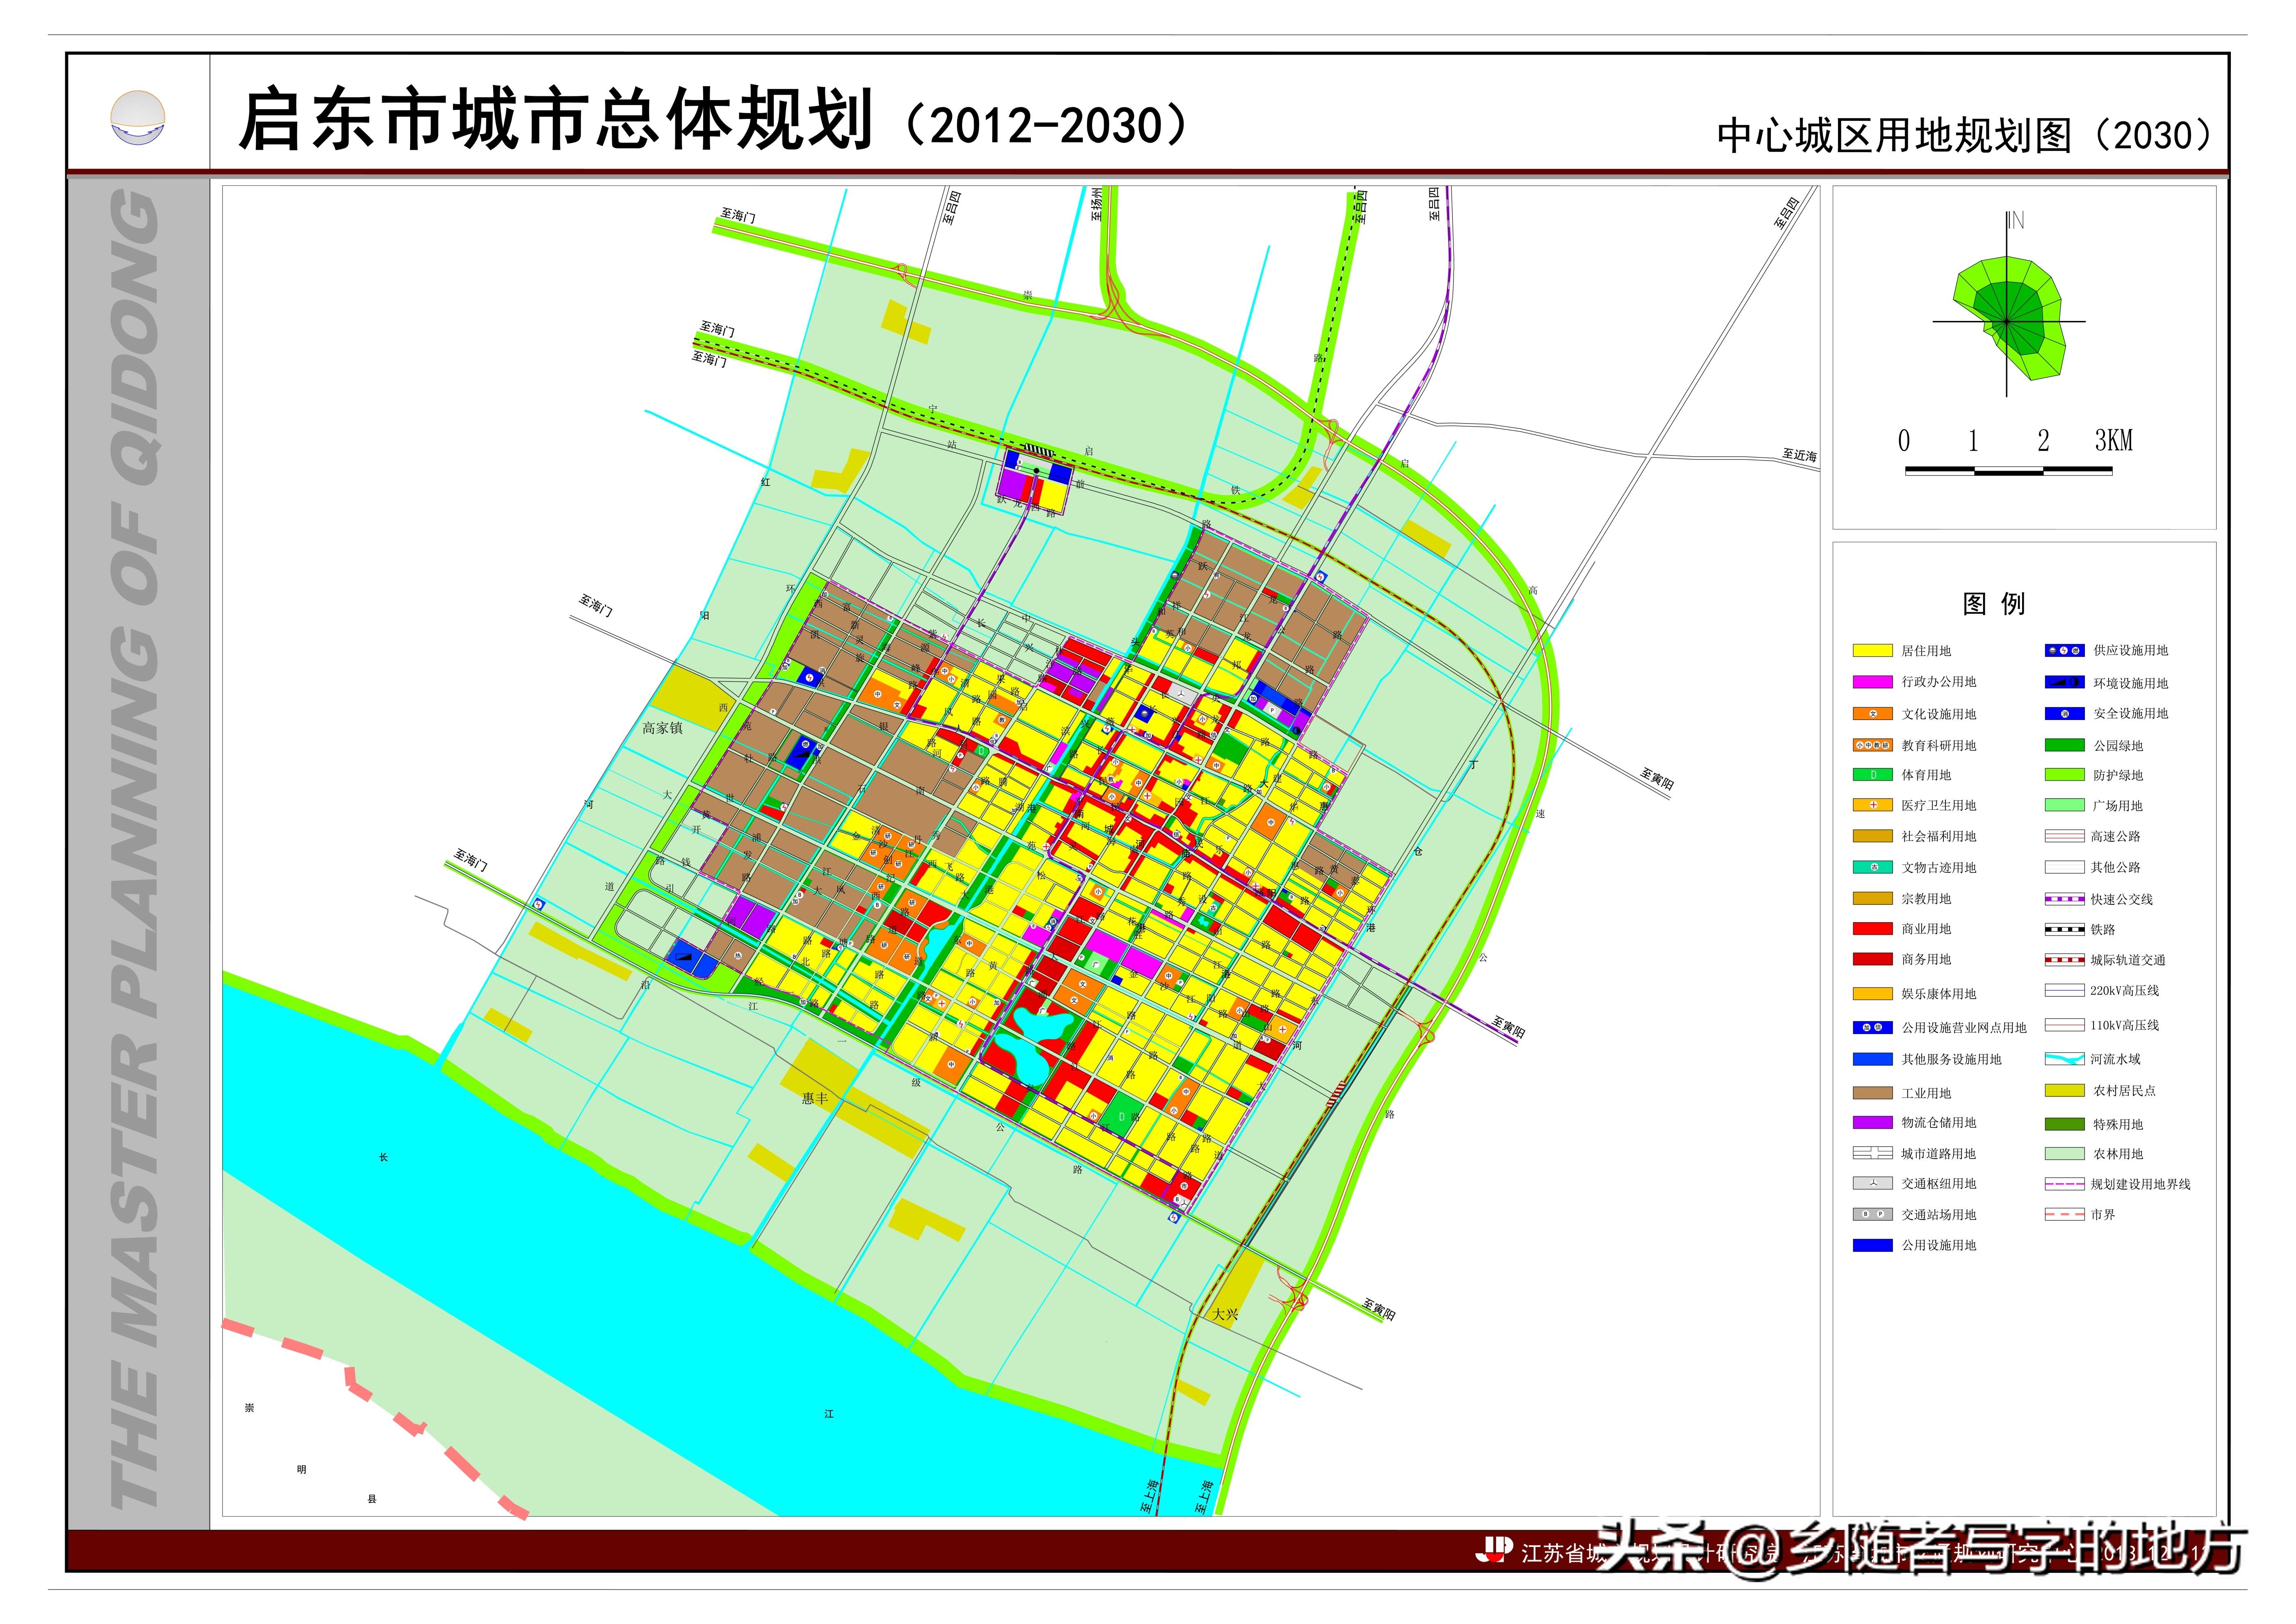
Task: Click the 交通枢纽用地 legend symbol
Action: 1872,1183
